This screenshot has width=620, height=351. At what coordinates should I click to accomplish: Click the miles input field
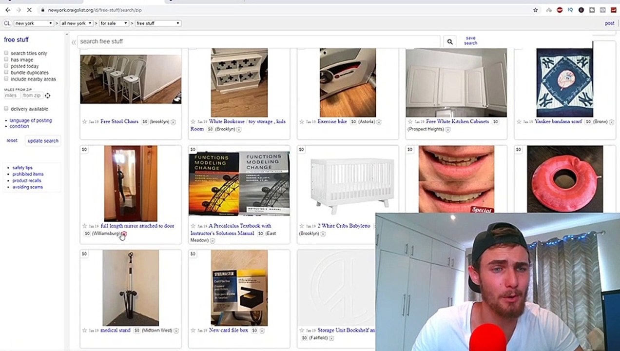[x=12, y=96]
